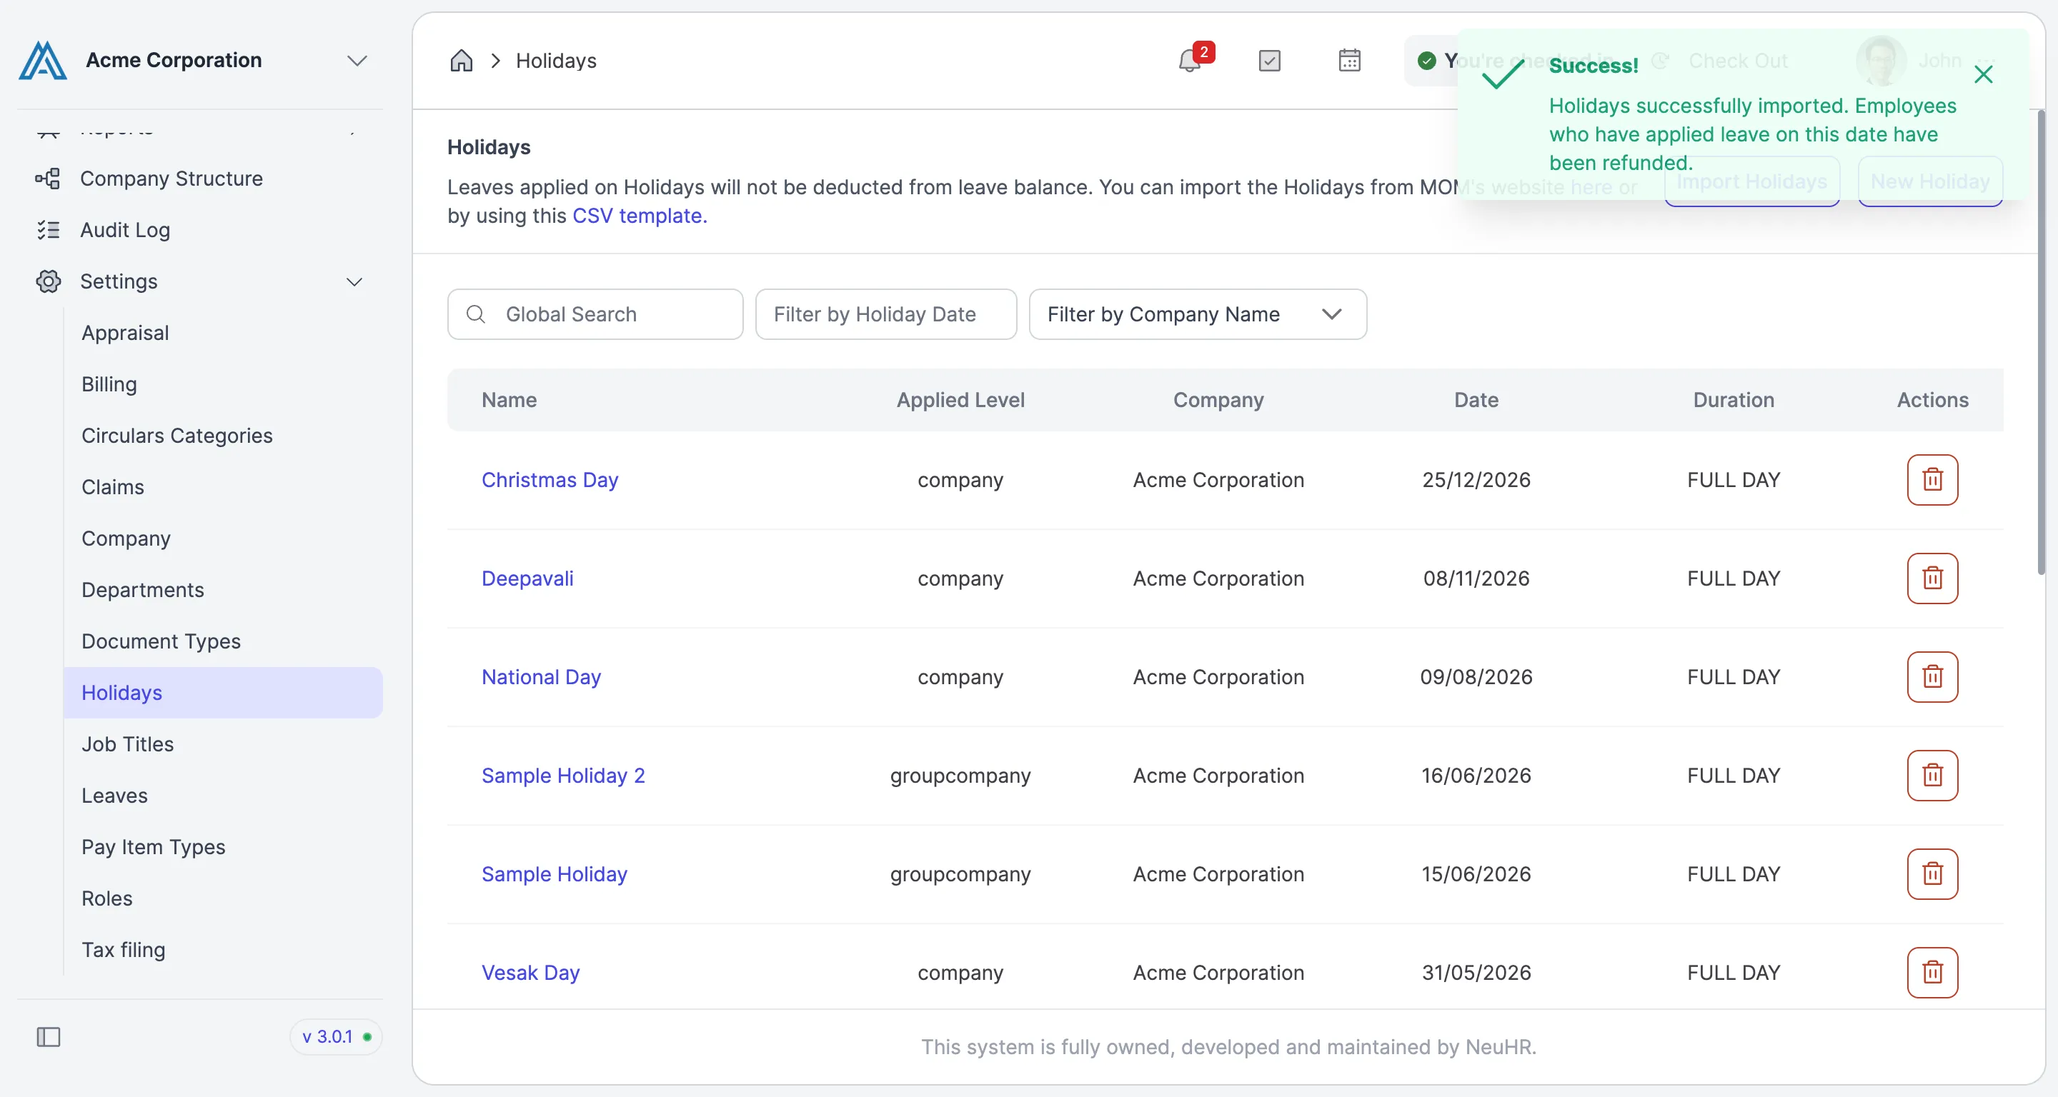This screenshot has width=2058, height=1097.
Task: Click the Name column header
Action: click(x=509, y=400)
